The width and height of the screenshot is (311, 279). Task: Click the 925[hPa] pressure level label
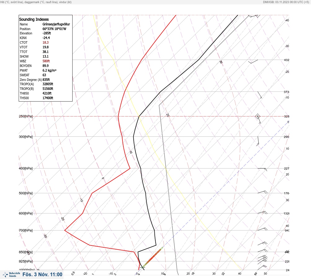point(26,262)
